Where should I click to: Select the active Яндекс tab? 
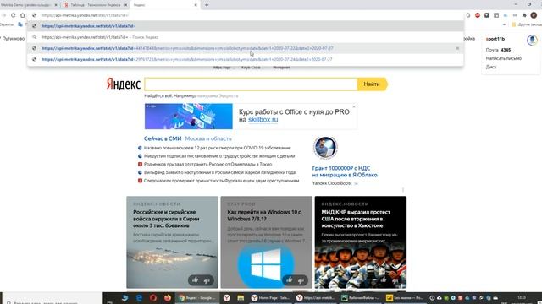click(165, 5)
